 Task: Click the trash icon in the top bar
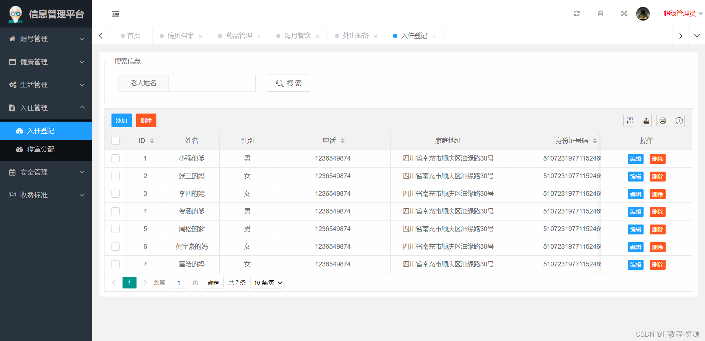click(601, 14)
